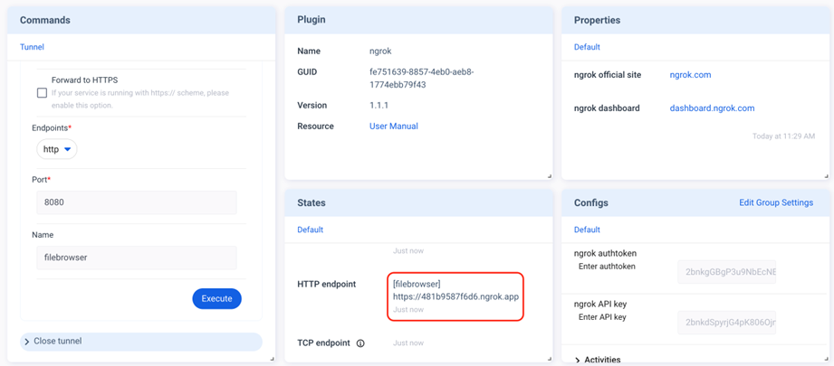Click the Properties panel header
Viewport: 834px width, 366px height.
coord(695,20)
